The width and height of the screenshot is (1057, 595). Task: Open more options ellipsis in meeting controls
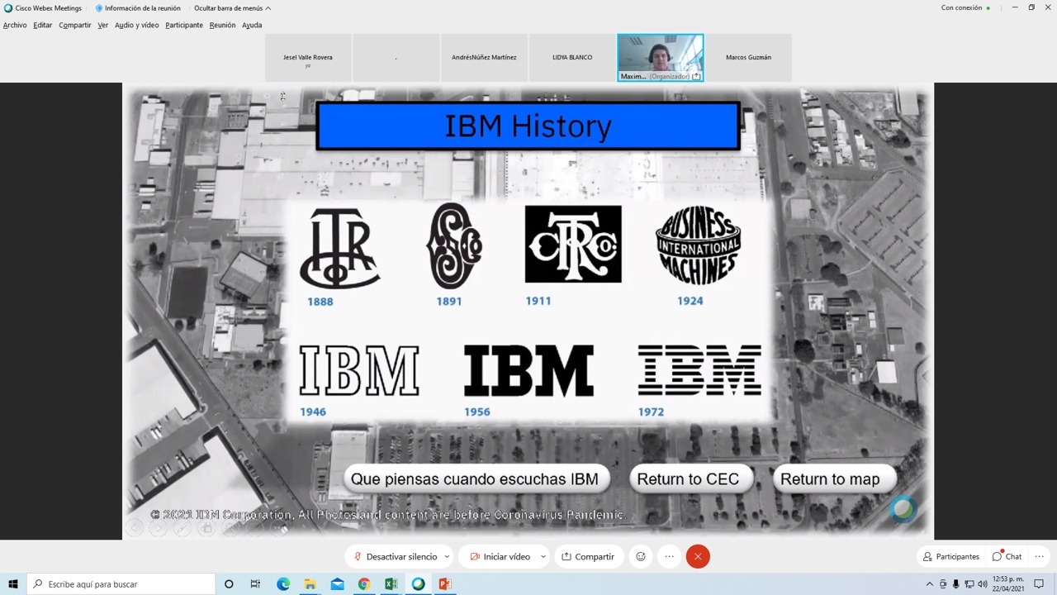[670, 556]
